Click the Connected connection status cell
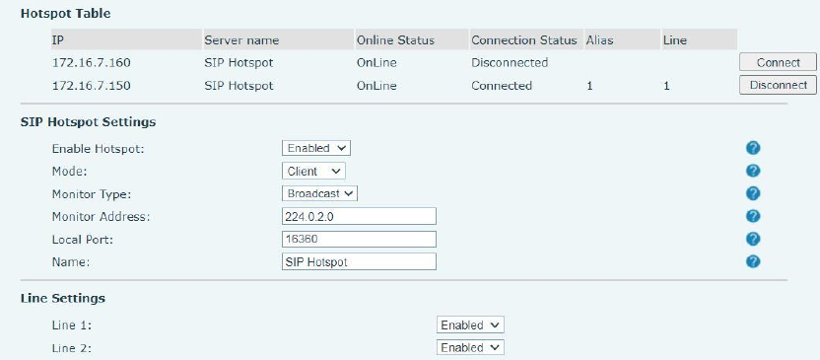This screenshot has height=360, width=820. tap(502, 86)
